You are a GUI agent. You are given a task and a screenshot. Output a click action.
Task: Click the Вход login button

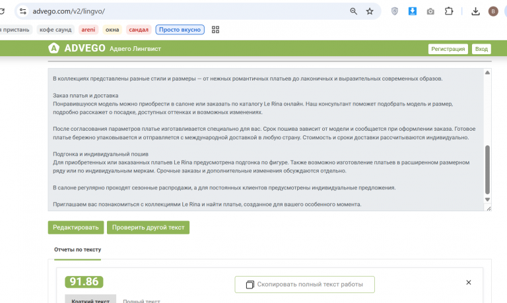pos(481,49)
